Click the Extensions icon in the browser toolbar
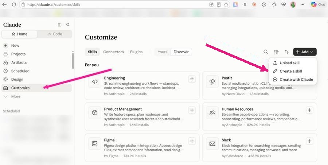 click(x=264, y=4)
